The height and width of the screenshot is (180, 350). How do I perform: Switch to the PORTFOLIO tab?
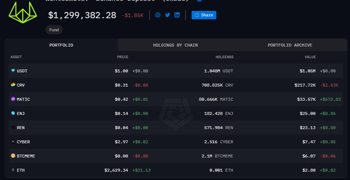coord(61,45)
